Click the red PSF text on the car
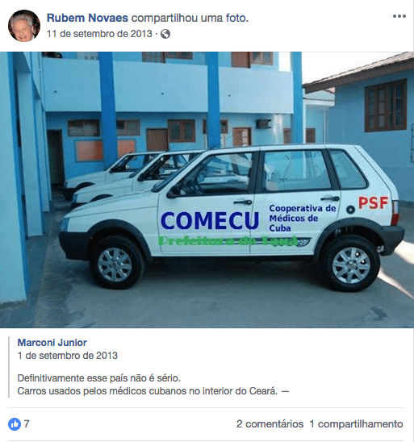Viewport: 414px width, 442px height. point(373,202)
